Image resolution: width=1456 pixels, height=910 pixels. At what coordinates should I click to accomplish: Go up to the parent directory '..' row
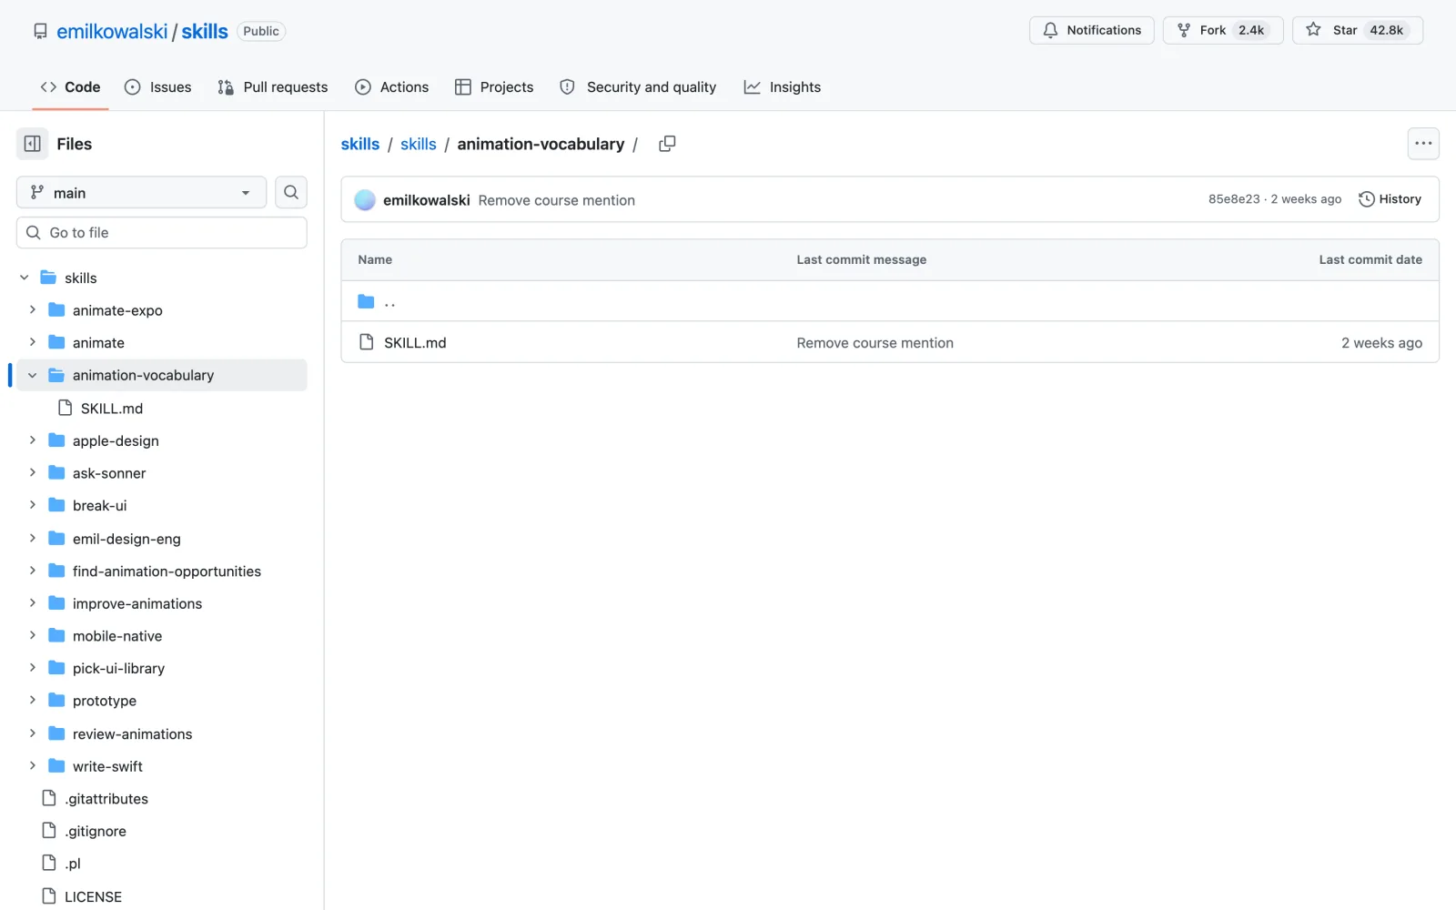click(890, 301)
